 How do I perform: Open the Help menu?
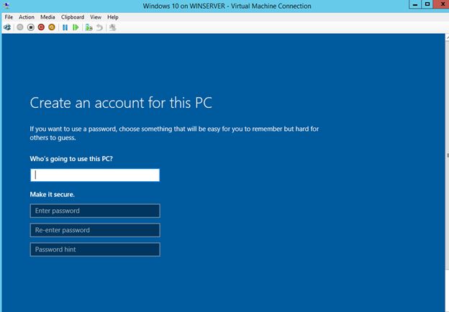(113, 17)
